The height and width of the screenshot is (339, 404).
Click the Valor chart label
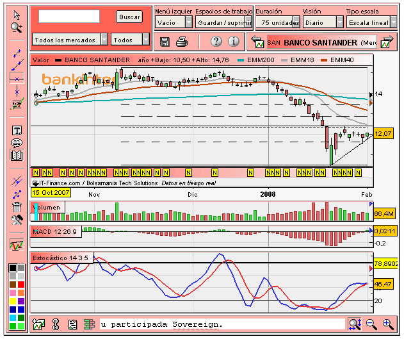pos(40,60)
